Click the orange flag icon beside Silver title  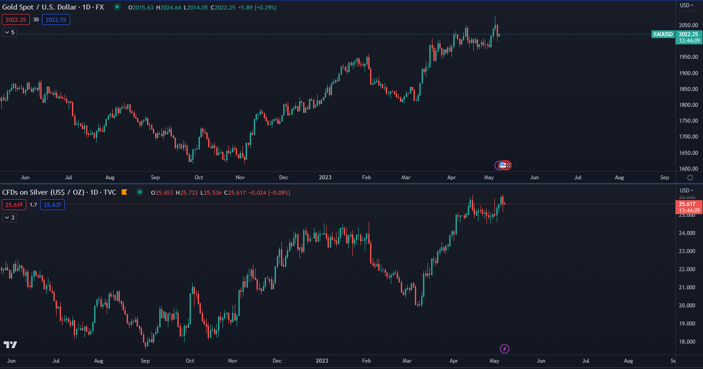click(x=124, y=192)
